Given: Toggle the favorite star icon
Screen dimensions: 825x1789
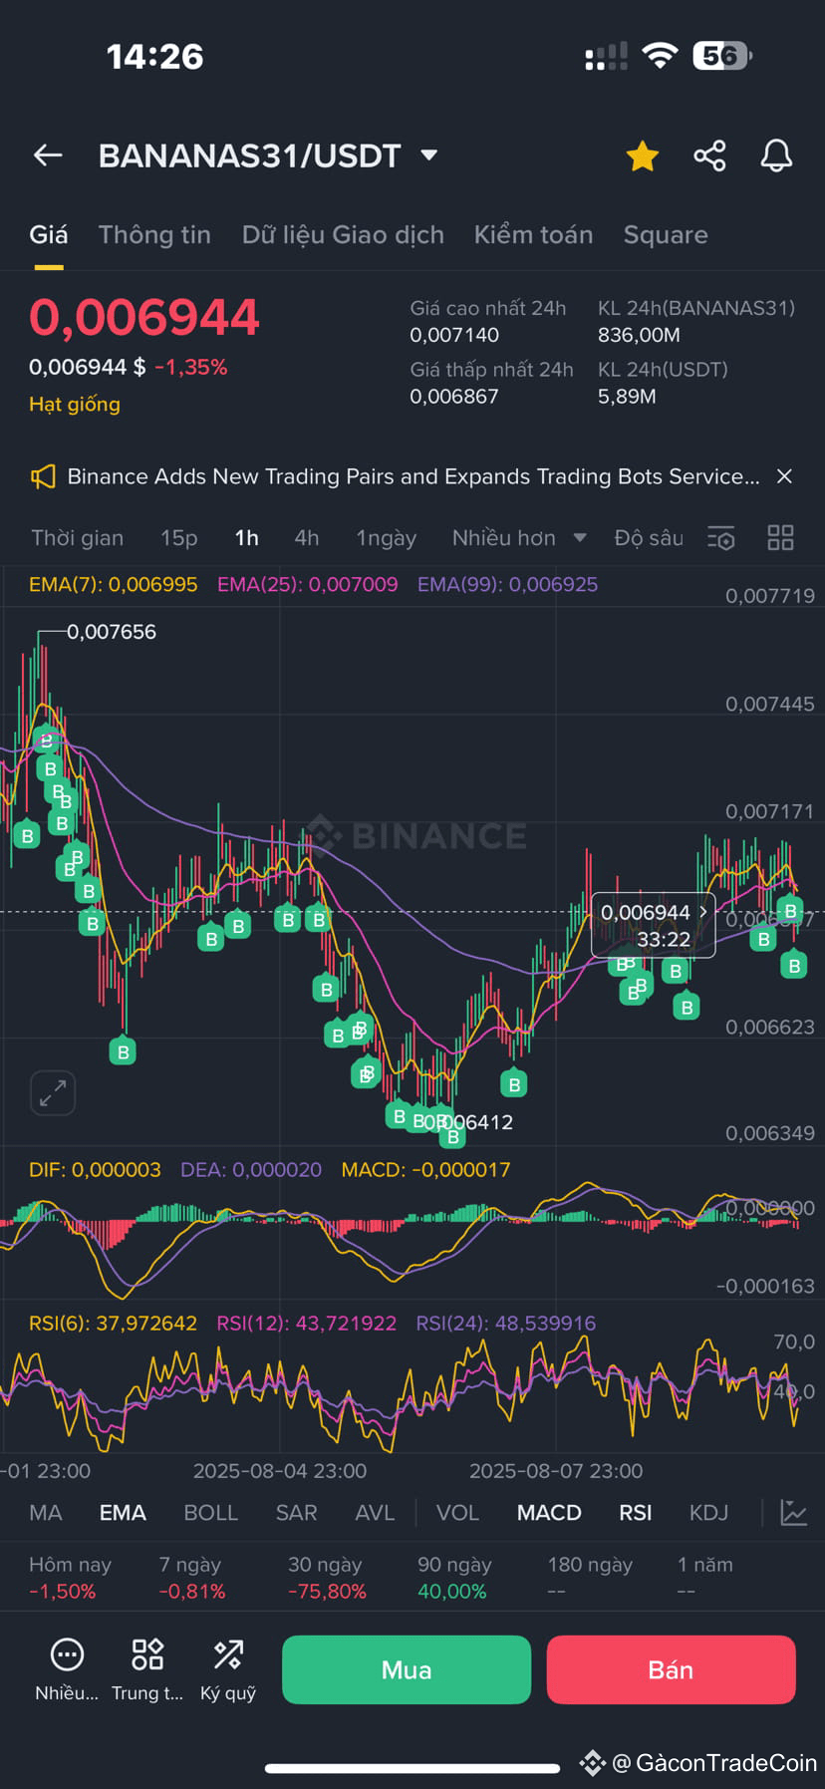Looking at the screenshot, I should tap(643, 155).
